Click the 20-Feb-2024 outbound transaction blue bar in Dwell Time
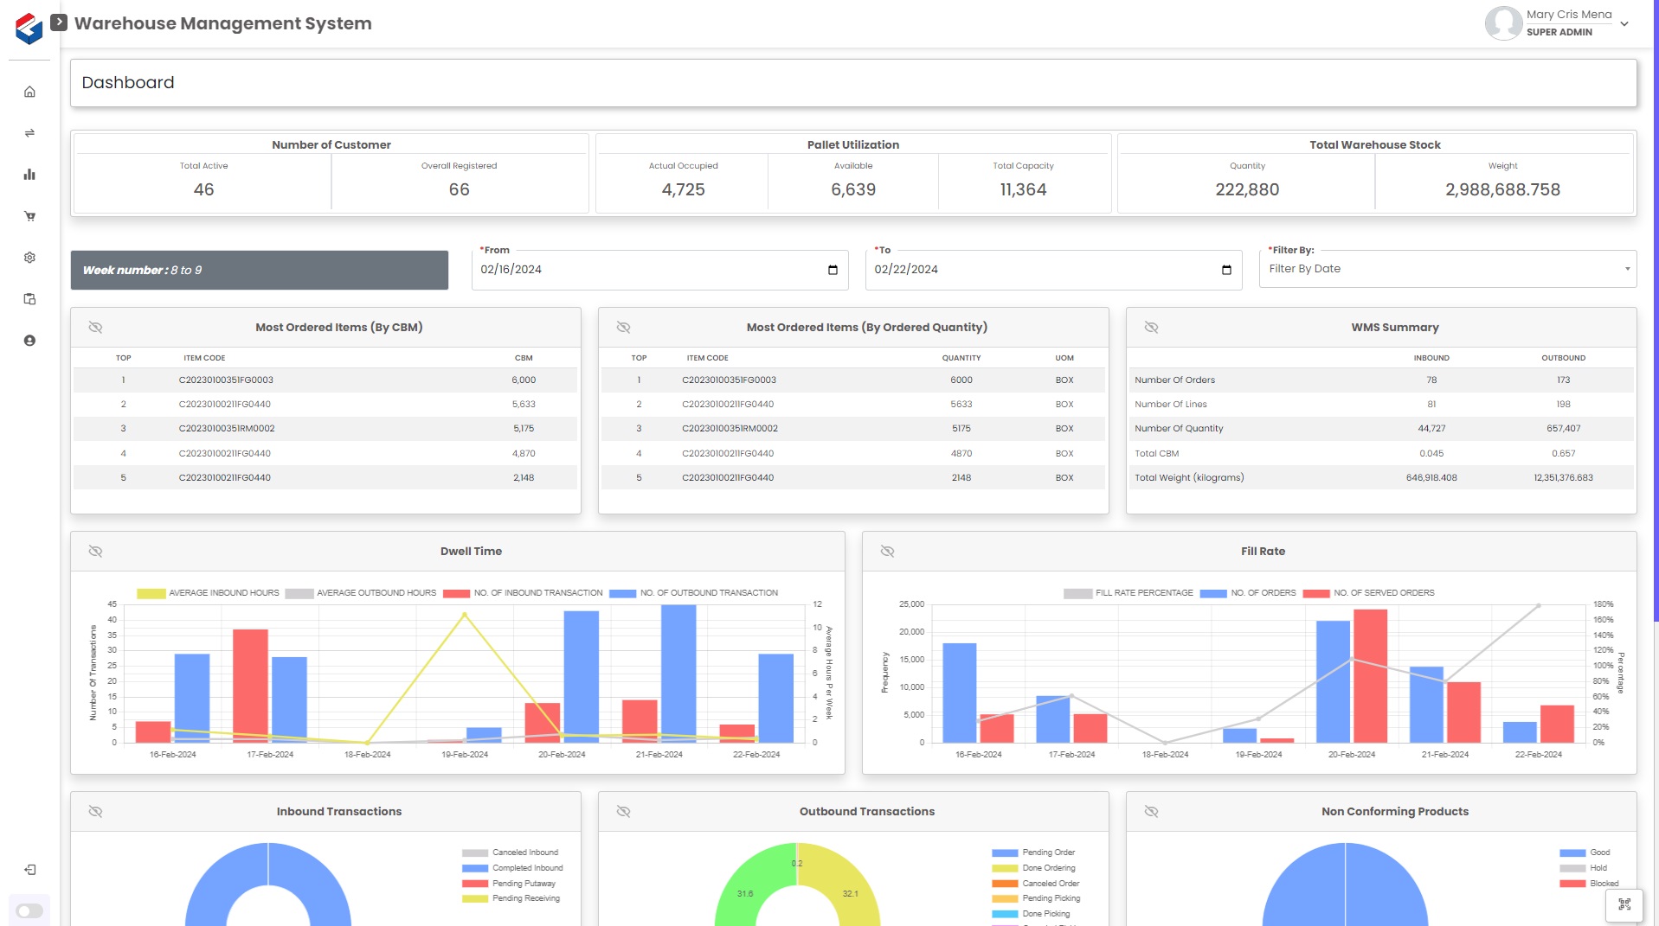1659x926 pixels. coord(581,677)
